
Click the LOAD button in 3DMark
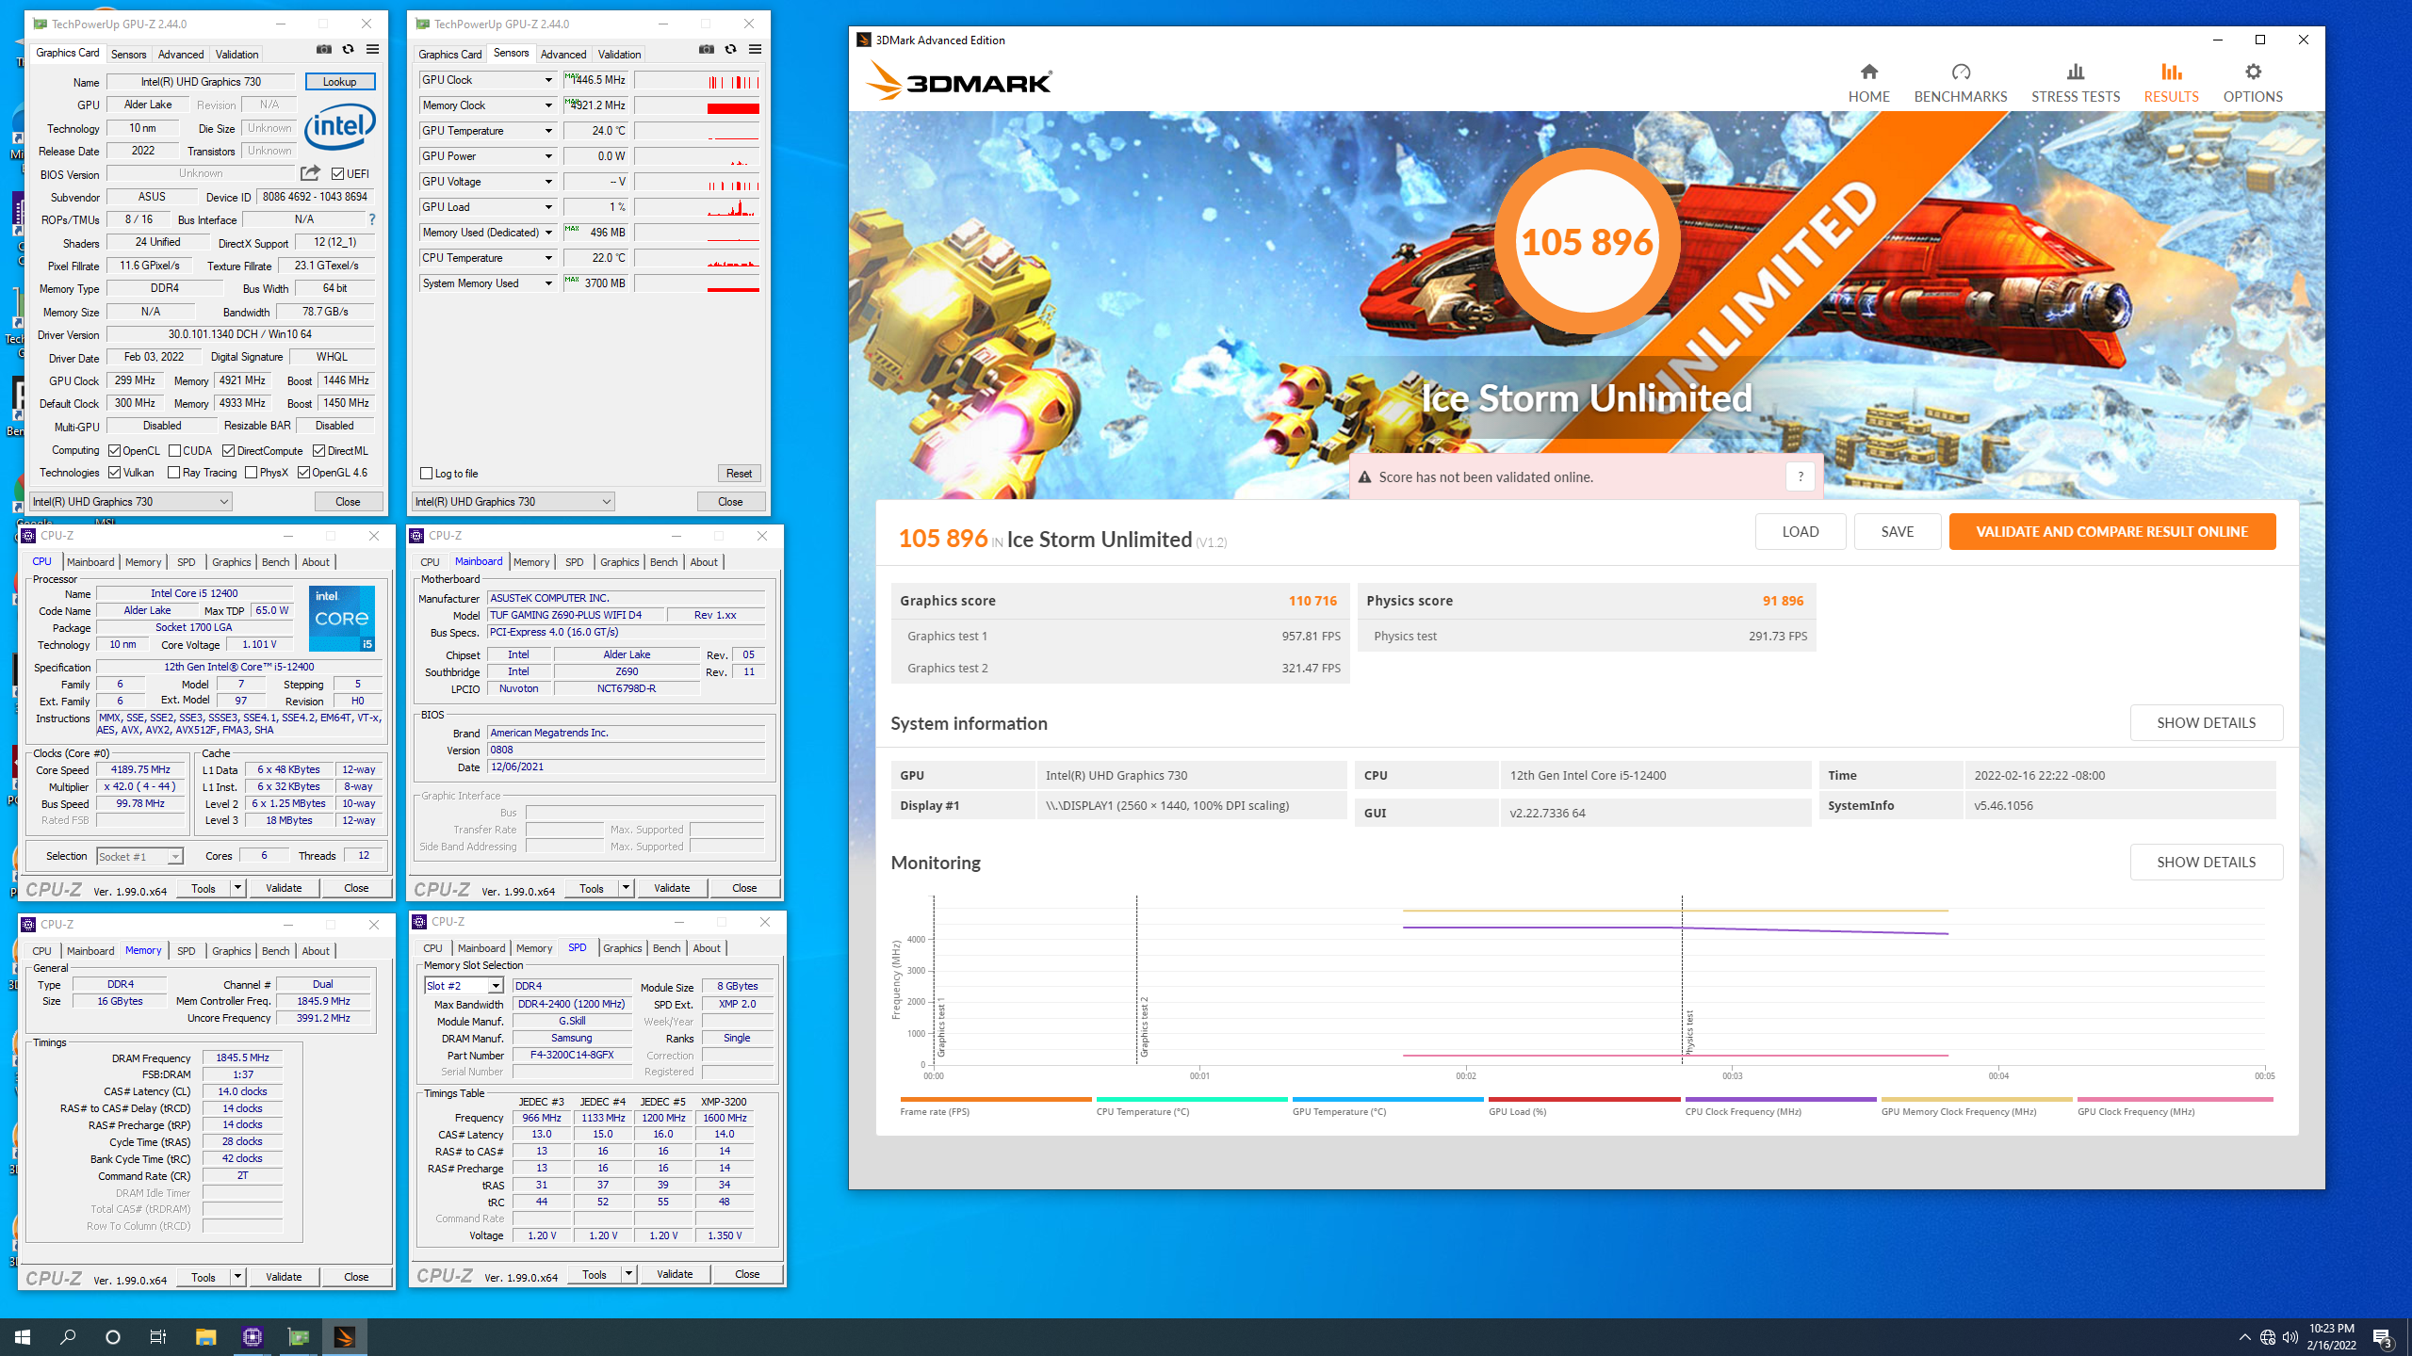pos(1801,532)
